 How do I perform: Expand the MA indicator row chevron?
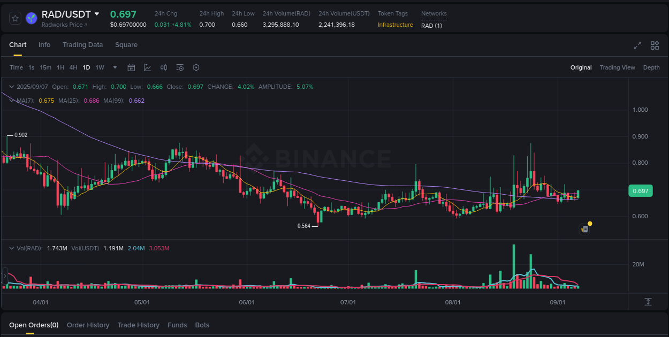(x=12, y=101)
